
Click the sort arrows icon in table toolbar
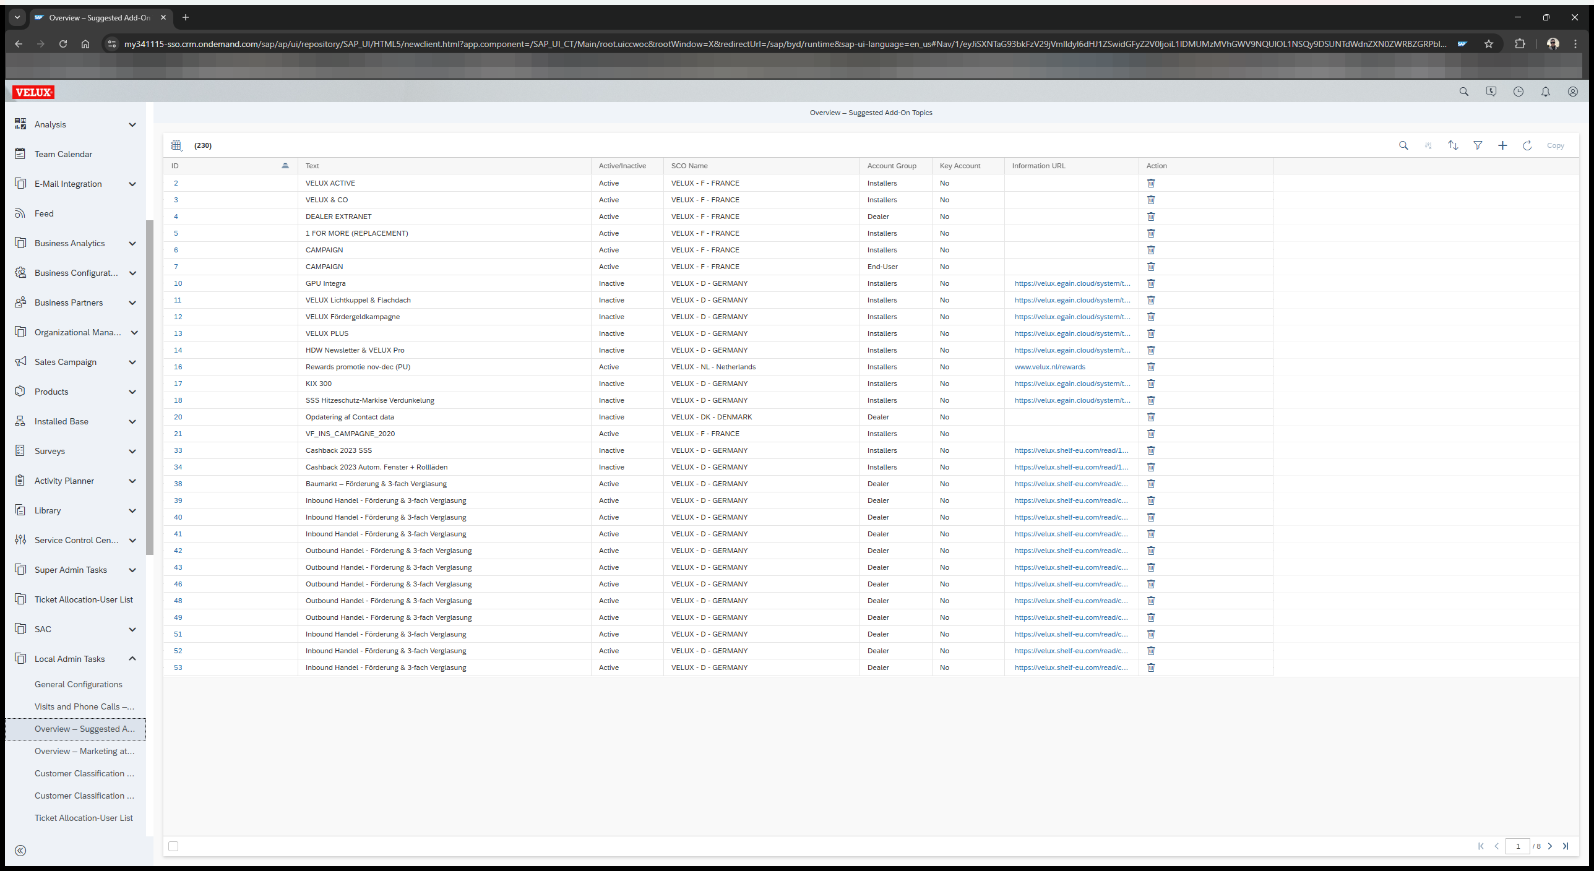point(1453,145)
